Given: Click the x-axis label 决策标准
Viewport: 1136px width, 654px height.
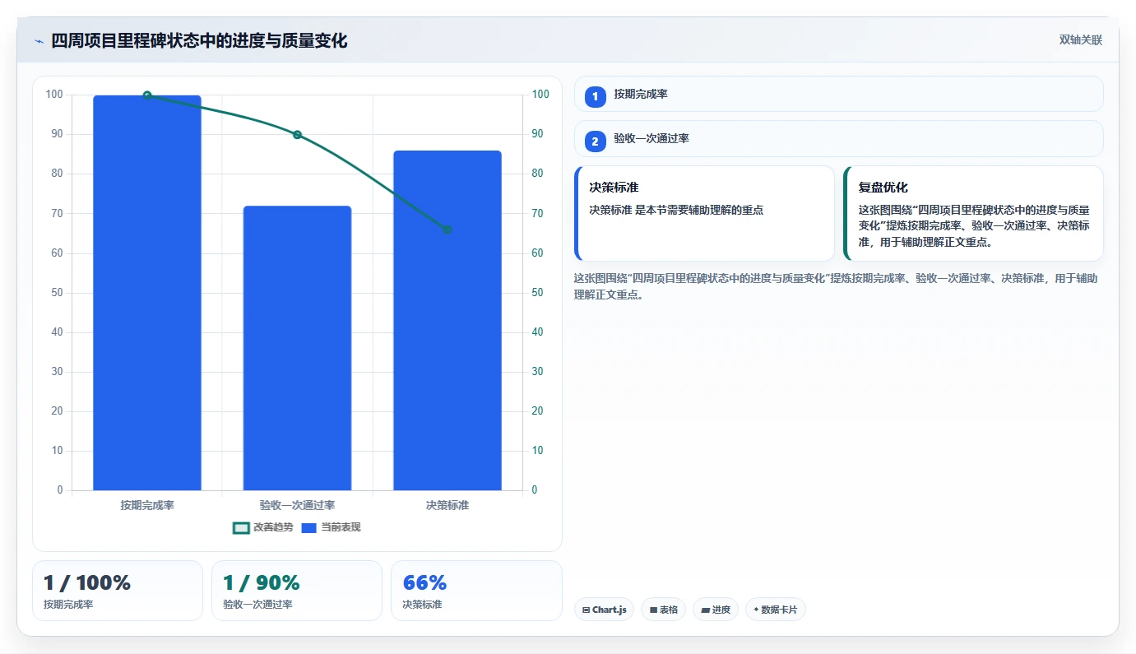Looking at the screenshot, I should pos(447,505).
